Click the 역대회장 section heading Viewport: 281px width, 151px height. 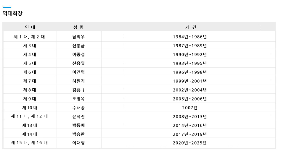pos(12,13)
